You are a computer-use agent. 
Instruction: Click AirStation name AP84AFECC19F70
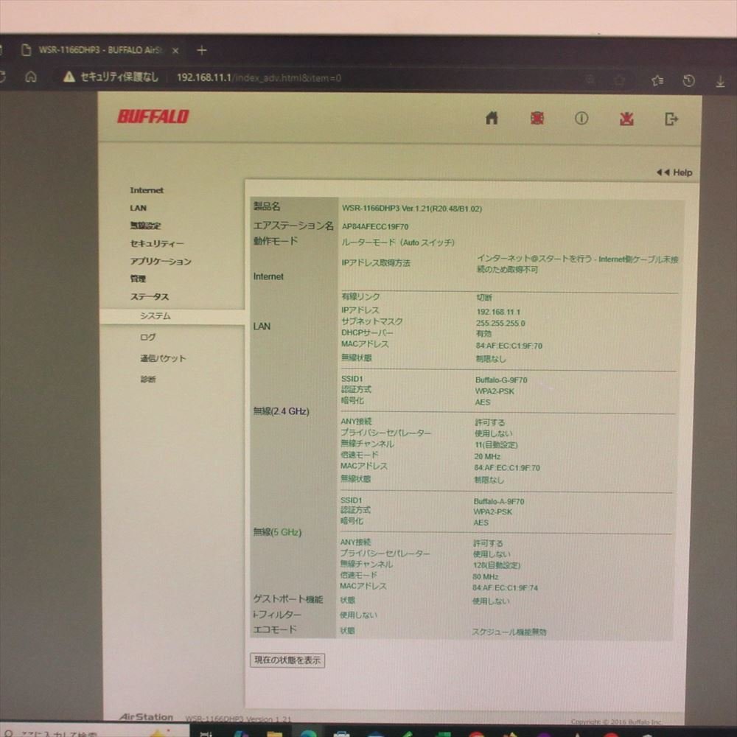coord(375,226)
